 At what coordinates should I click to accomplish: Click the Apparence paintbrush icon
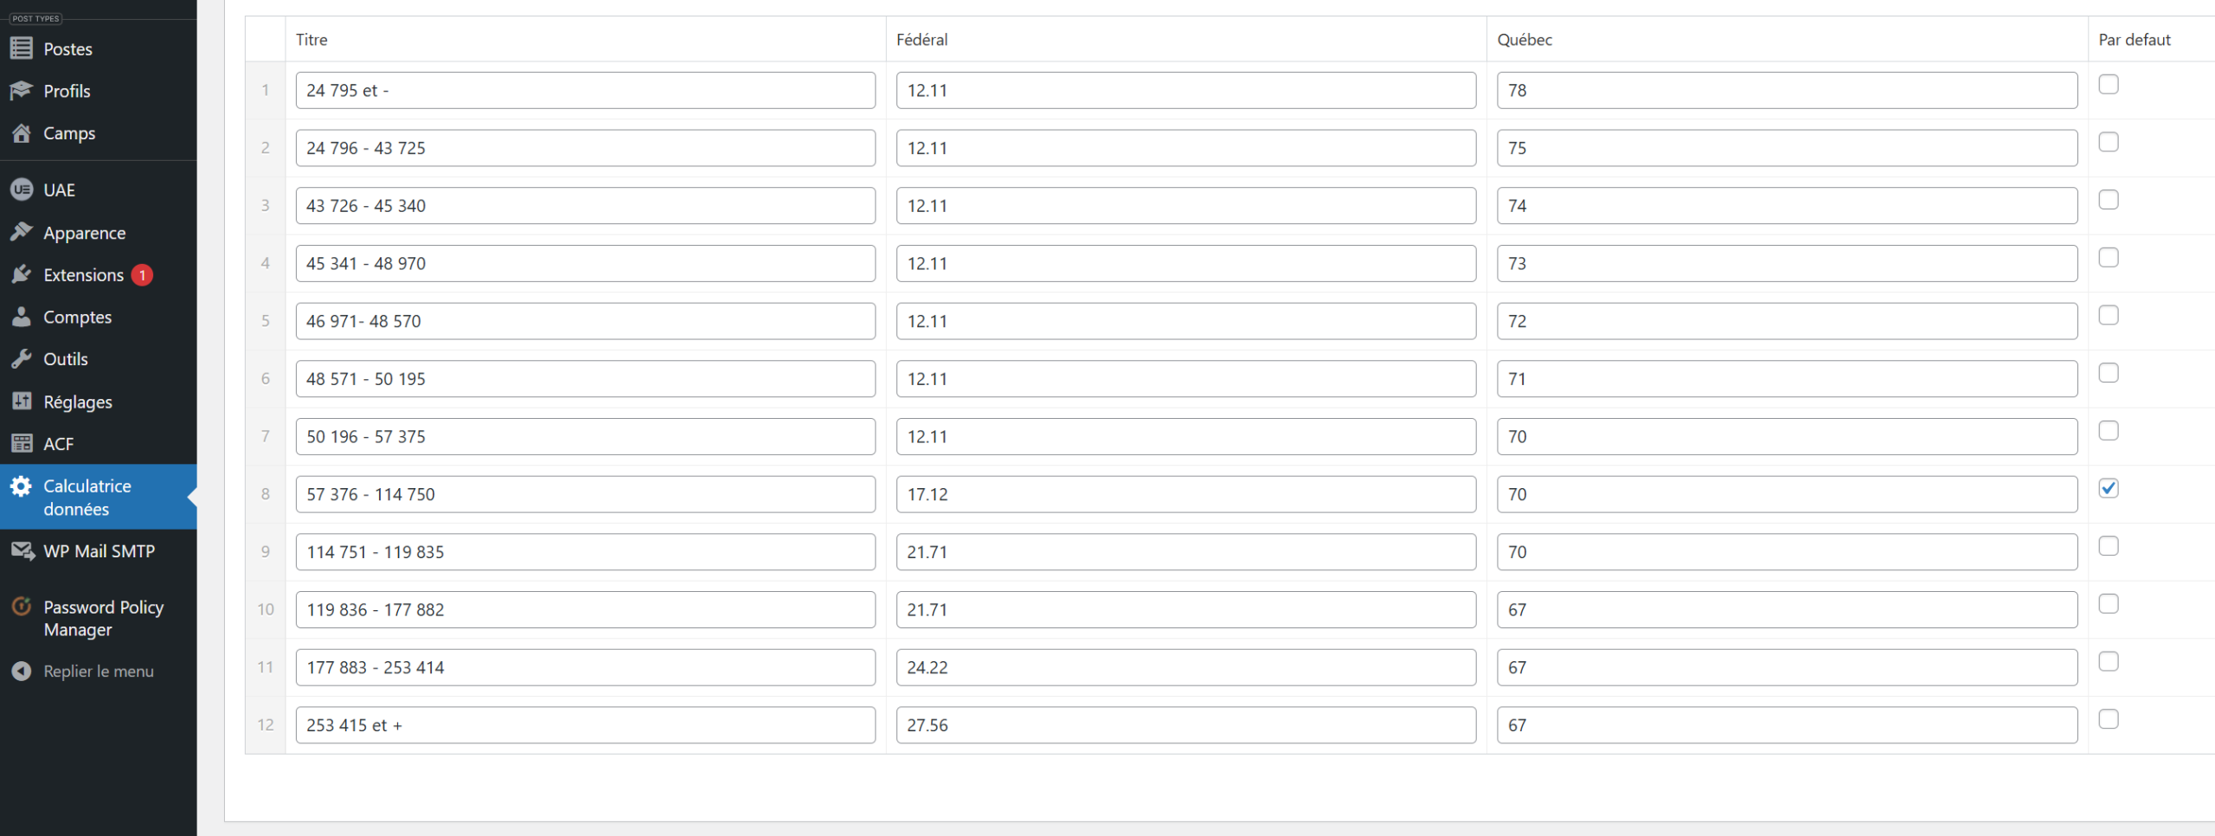tap(22, 232)
